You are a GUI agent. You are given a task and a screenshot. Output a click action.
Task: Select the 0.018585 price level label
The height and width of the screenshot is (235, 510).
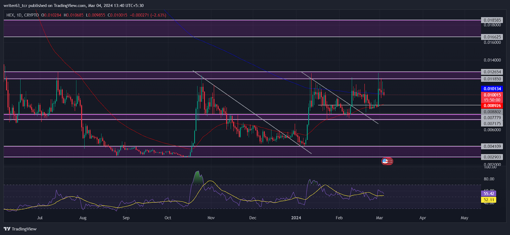[x=492, y=20]
